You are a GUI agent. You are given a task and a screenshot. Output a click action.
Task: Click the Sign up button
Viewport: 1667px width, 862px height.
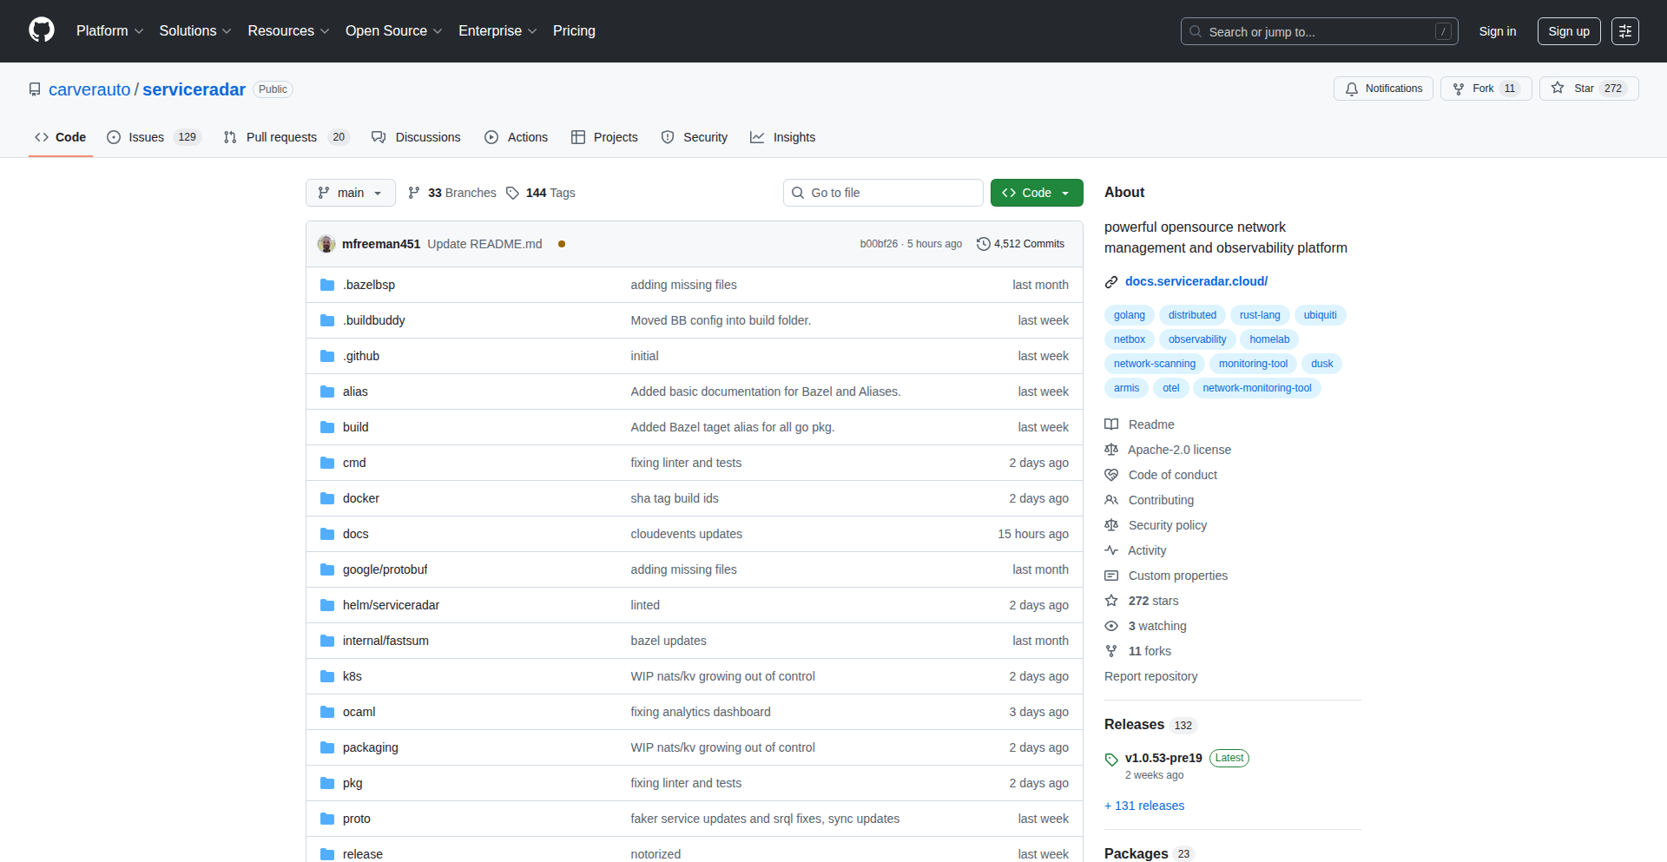[x=1569, y=31]
